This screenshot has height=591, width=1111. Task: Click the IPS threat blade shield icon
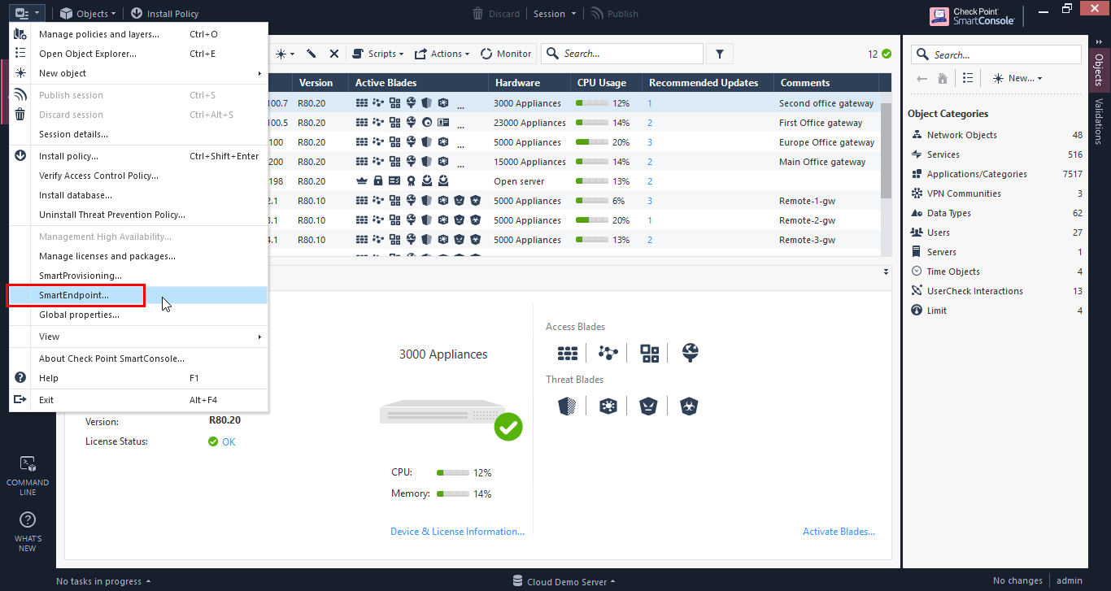(x=568, y=406)
